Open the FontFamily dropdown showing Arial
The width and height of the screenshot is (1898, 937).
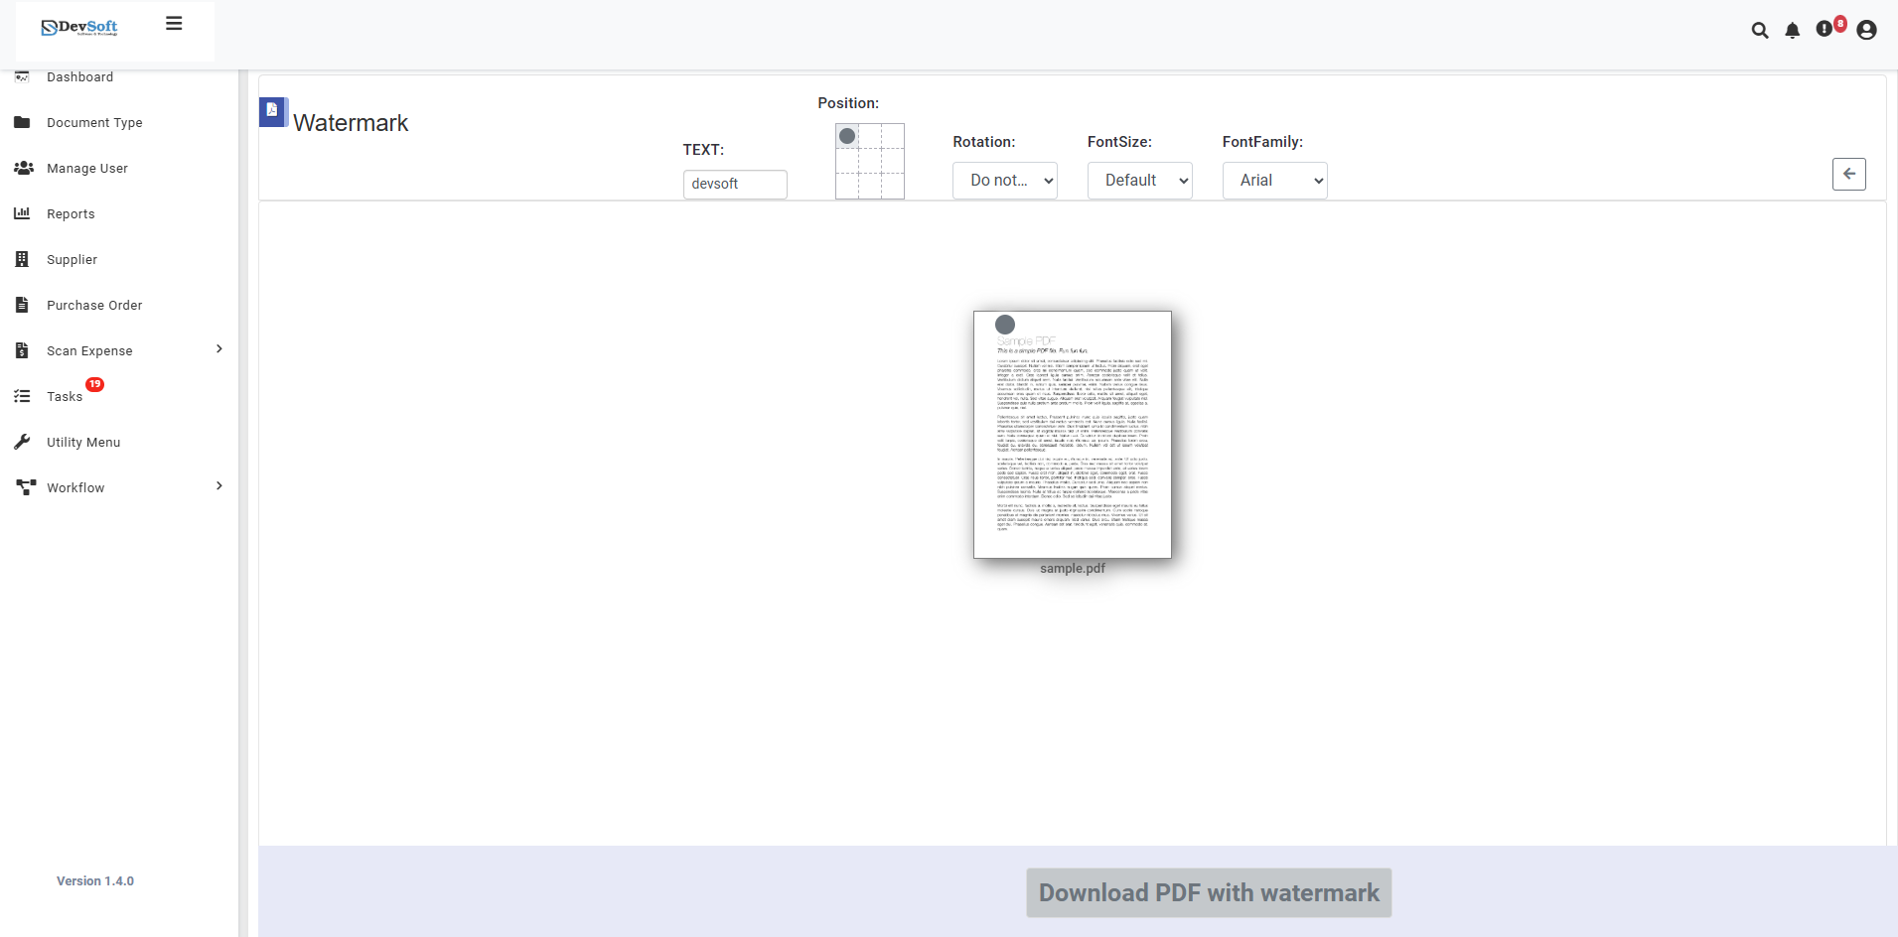[x=1274, y=181]
